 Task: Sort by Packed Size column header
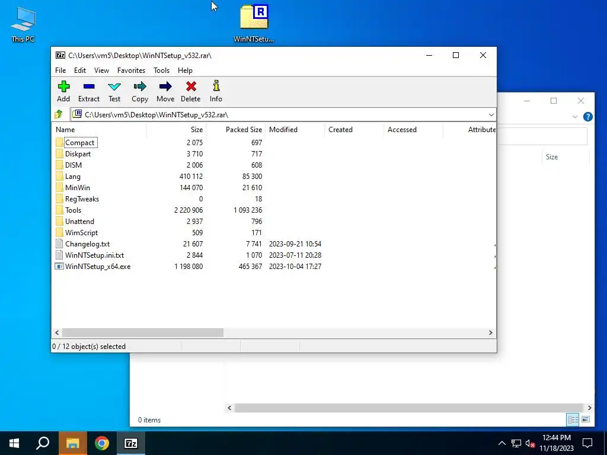(235, 130)
